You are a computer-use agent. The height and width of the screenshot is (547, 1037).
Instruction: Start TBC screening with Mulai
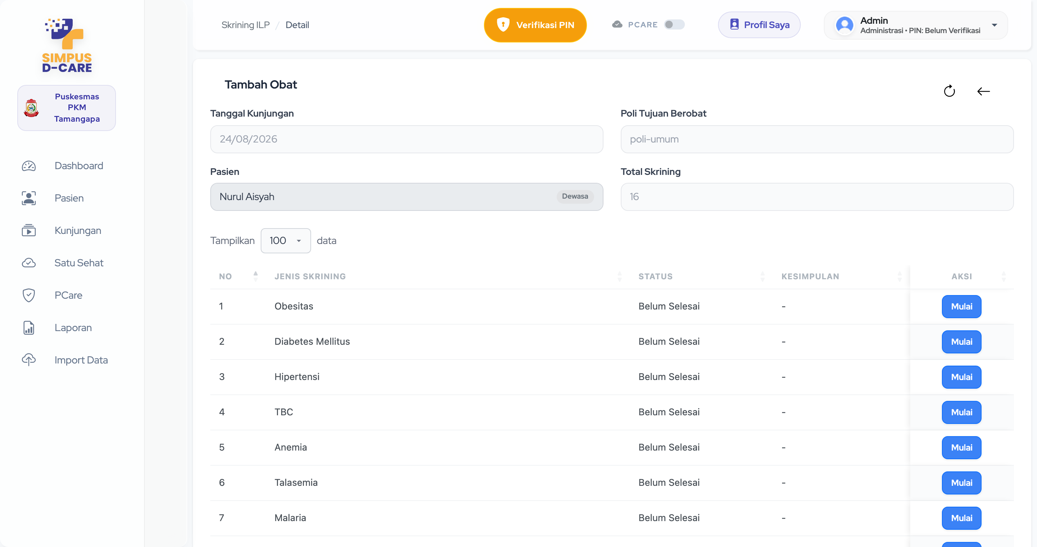click(x=961, y=412)
